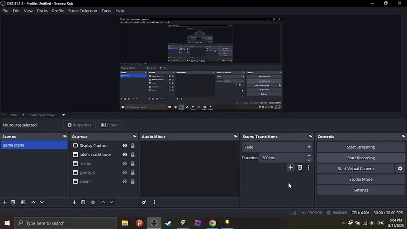Hide the Display Capture source
The image size is (407, 229).
(x=125, y=146)
